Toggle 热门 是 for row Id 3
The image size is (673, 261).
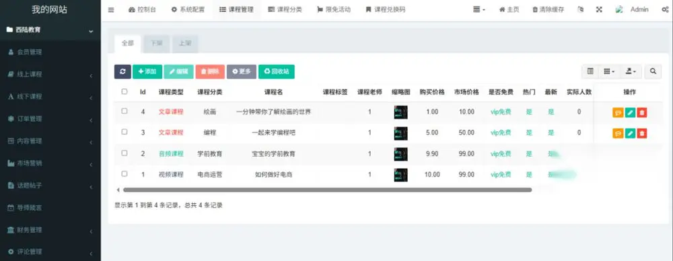pyautogui.click(x=529, y=133)
